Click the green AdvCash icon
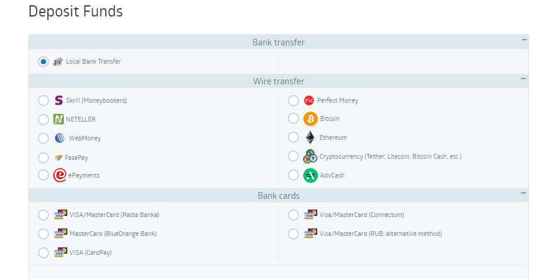Viewport: 539px width, 279px height. click(x=310, y=176)
